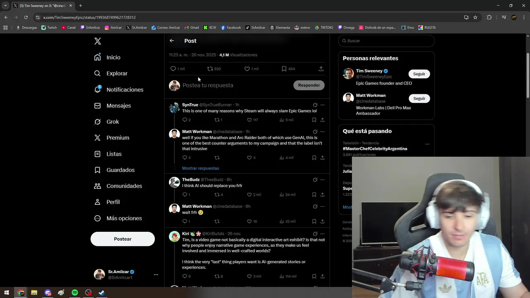Open TheBudz profile avatar
Viewport: 530px width, 298px height.
[174, 182]
